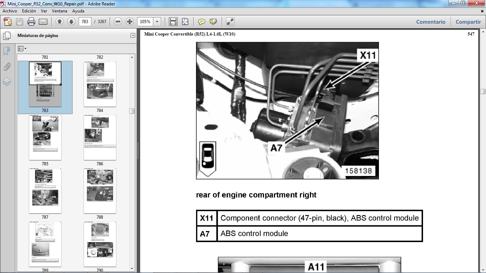
Task: Open the Ventana menu
Action: coord(59,11)
